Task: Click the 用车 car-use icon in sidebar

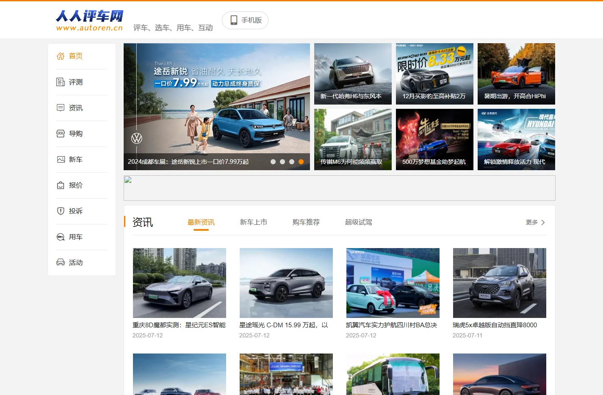Action: [61, 237]
